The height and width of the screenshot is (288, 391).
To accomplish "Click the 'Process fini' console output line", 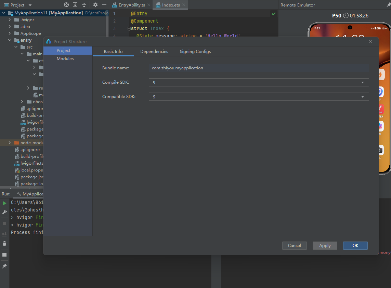I will [27, 232].
